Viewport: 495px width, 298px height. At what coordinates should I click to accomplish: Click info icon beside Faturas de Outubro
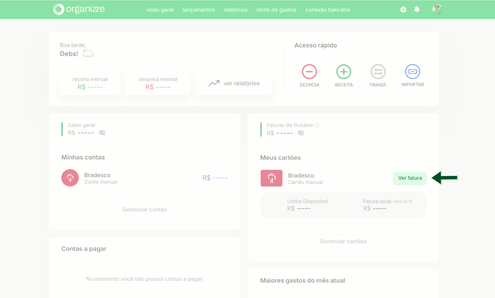tap(317, 125)
